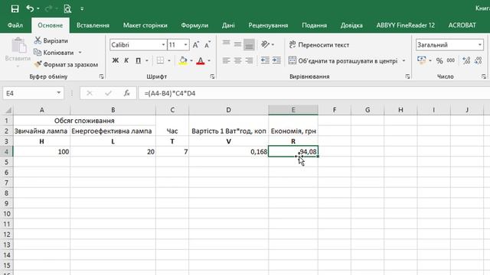Select cell containing 0,168
The width and height of the screenshot is (490, 275).
pyautogui.click(x=228, y=152)
